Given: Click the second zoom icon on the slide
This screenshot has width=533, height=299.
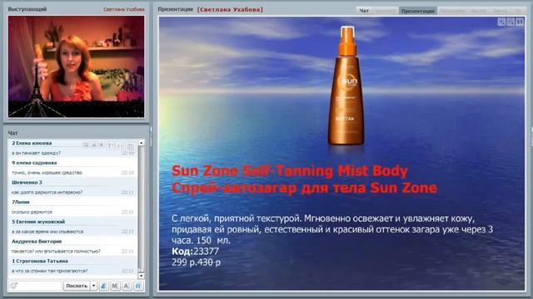Looking at the screenshot, I should (x=511, y=22).
